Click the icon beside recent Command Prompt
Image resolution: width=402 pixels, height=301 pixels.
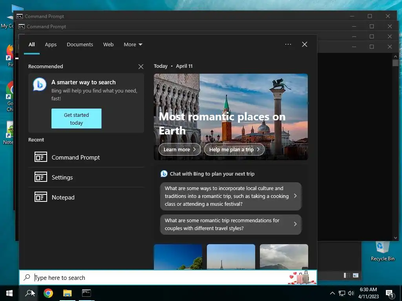[x=41, y=157]
